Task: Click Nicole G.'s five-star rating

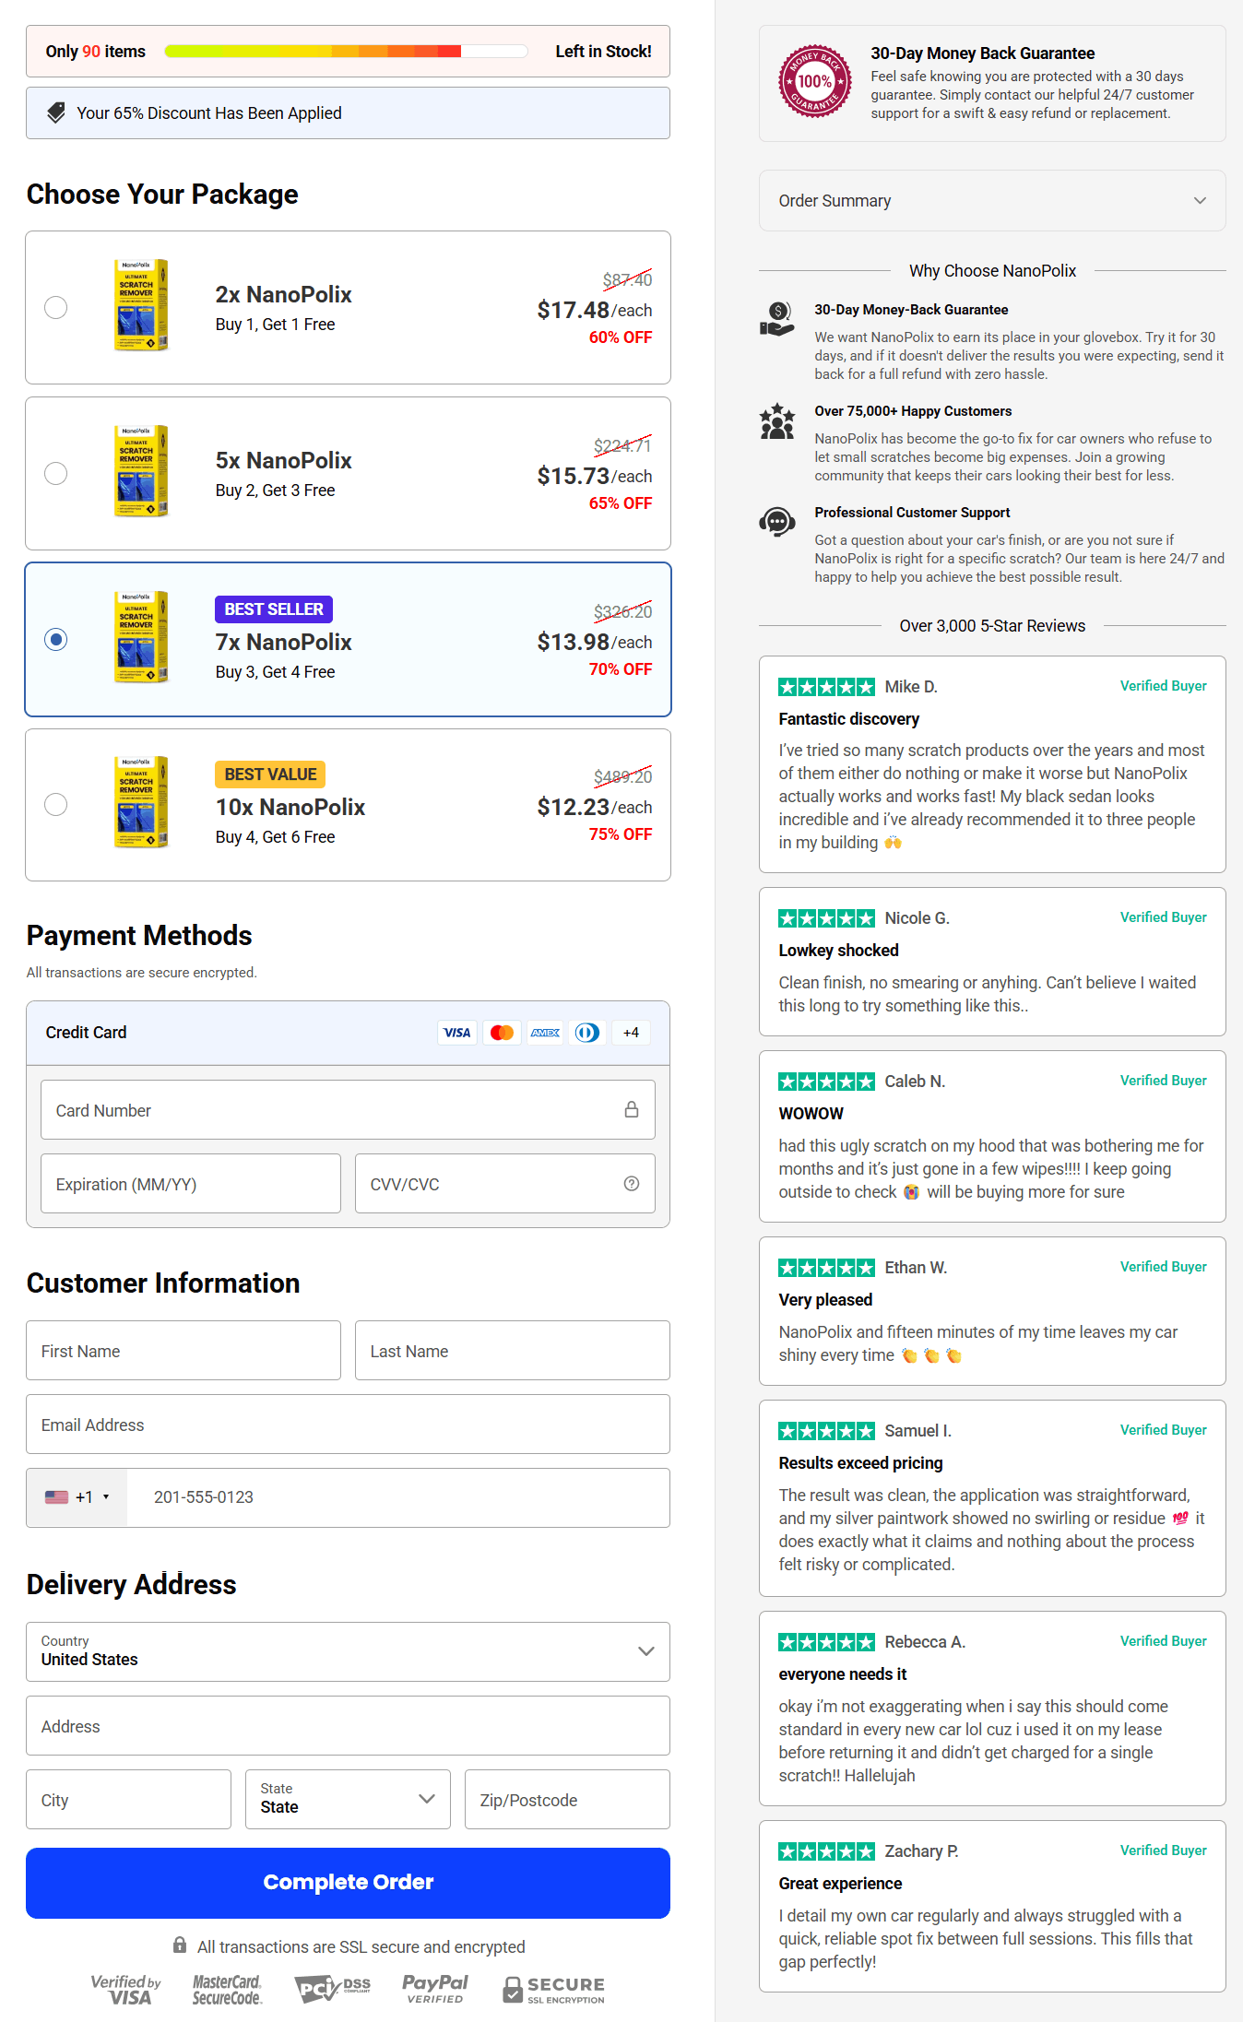Action: pos(827,918)
